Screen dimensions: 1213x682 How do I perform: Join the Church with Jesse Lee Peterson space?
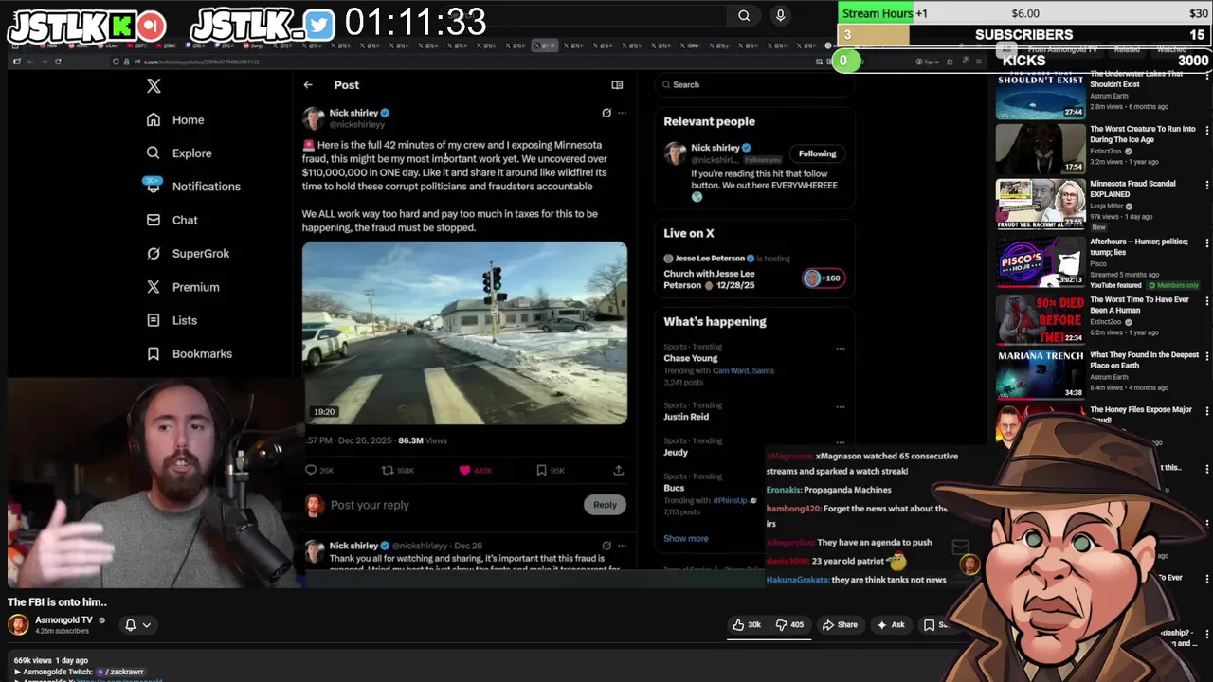pos(710,279)
